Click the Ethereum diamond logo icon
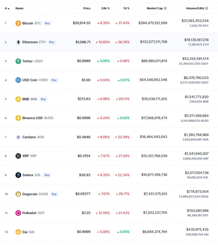Screen dimensions: 218x245 click(x=18, y=42)
